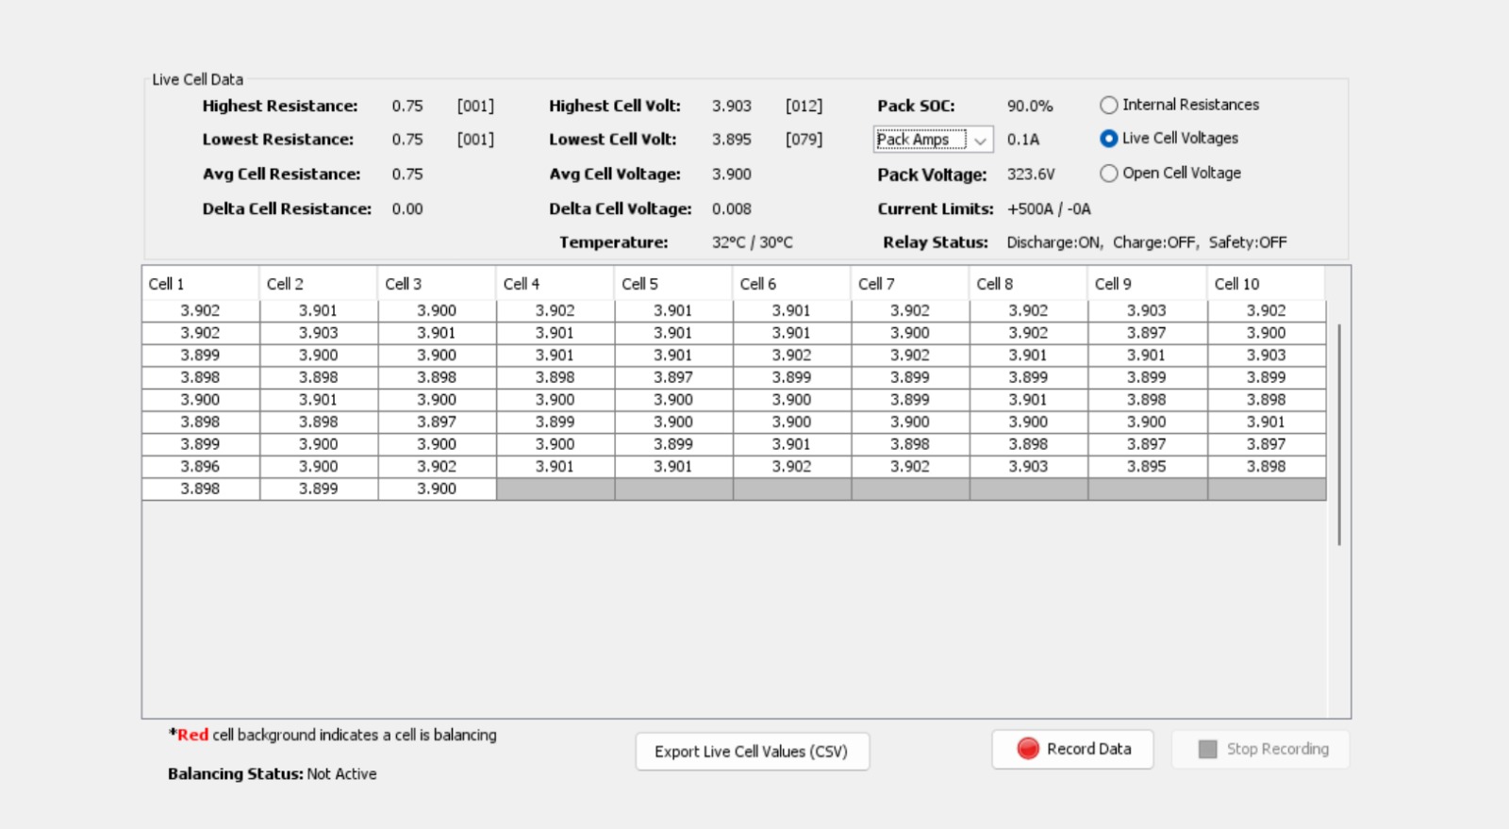Select the Cell 3 header
Image resolution: width=1509 pixels, height=829 pixels.
pos(437,284)
